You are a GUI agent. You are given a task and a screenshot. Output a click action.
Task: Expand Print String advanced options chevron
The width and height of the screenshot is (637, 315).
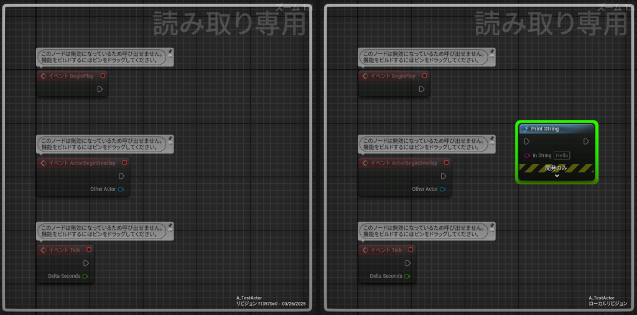556,176
